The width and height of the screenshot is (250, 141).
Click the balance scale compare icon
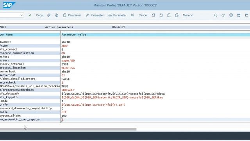(57, 15)
